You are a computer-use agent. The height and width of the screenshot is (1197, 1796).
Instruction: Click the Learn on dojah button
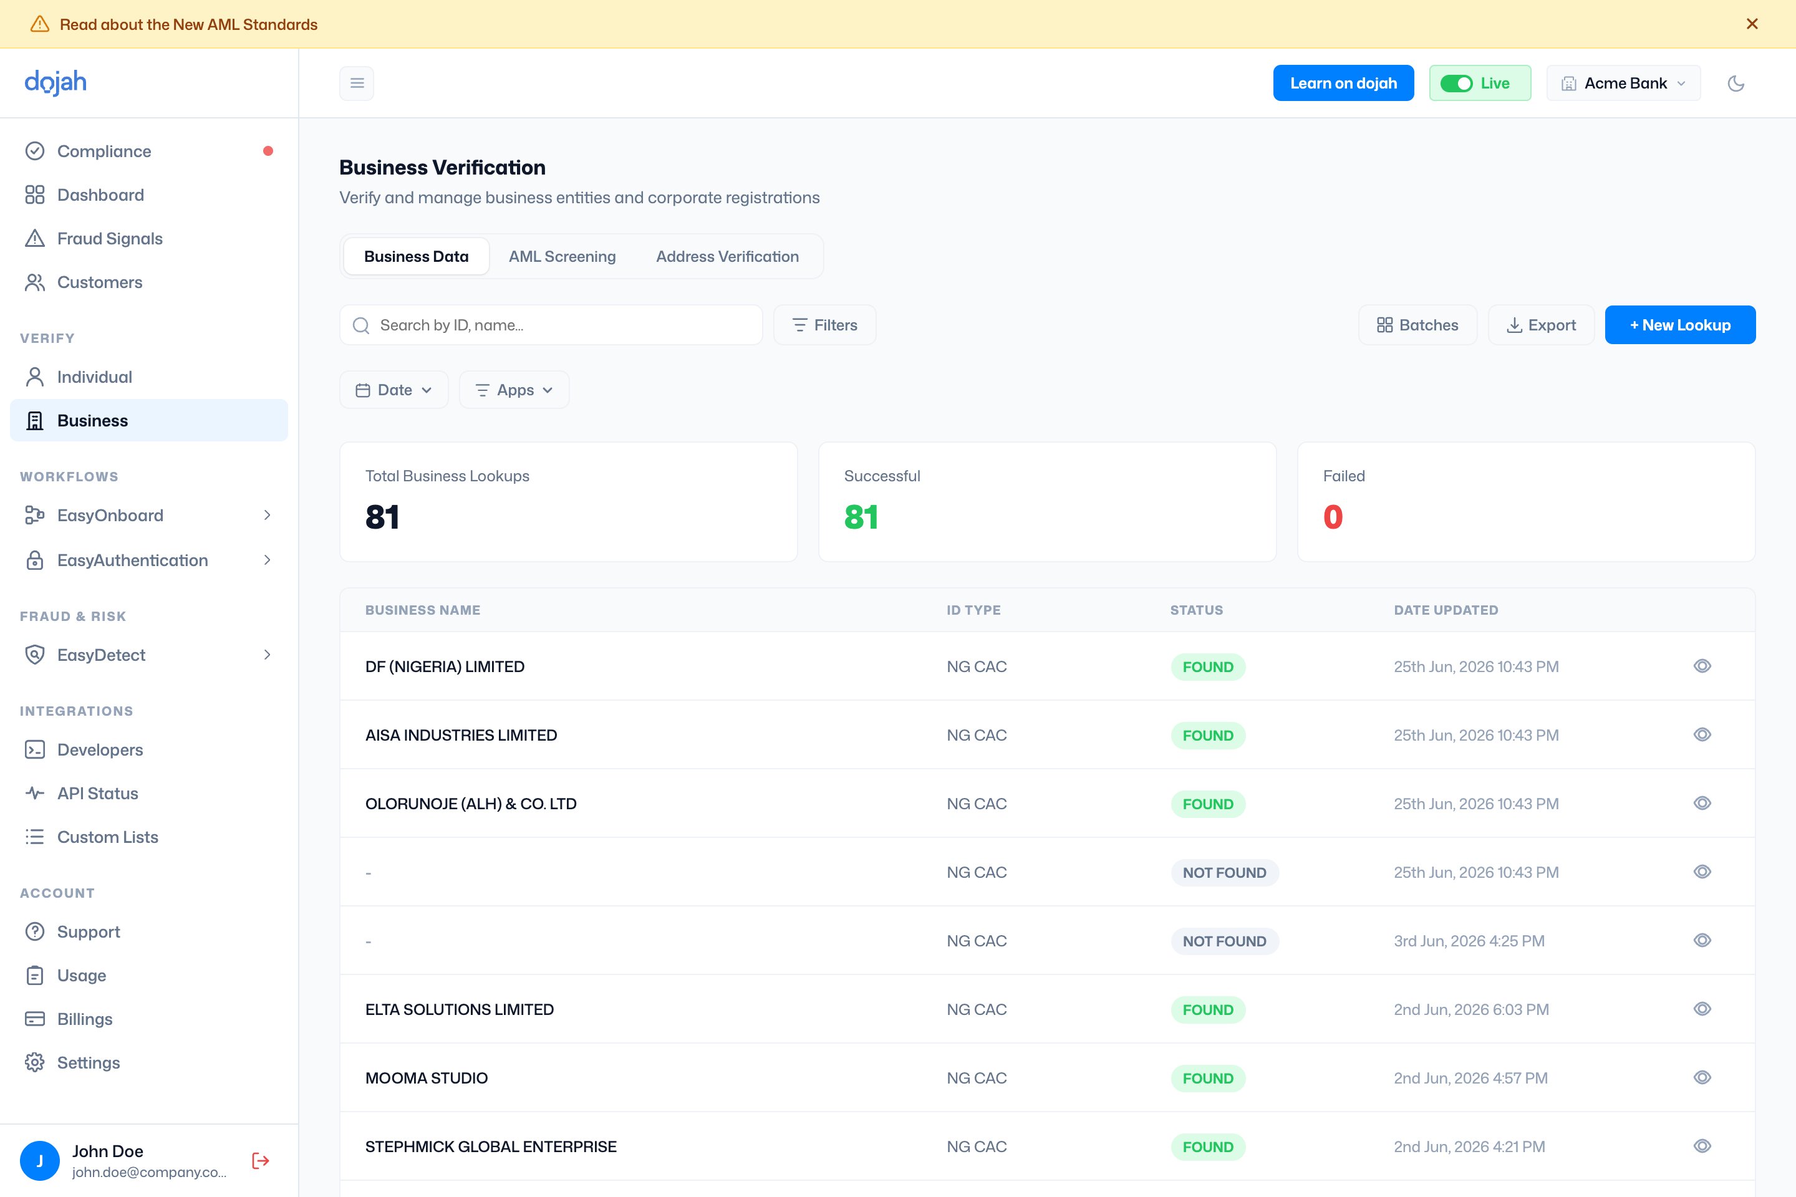point(1343,83)
